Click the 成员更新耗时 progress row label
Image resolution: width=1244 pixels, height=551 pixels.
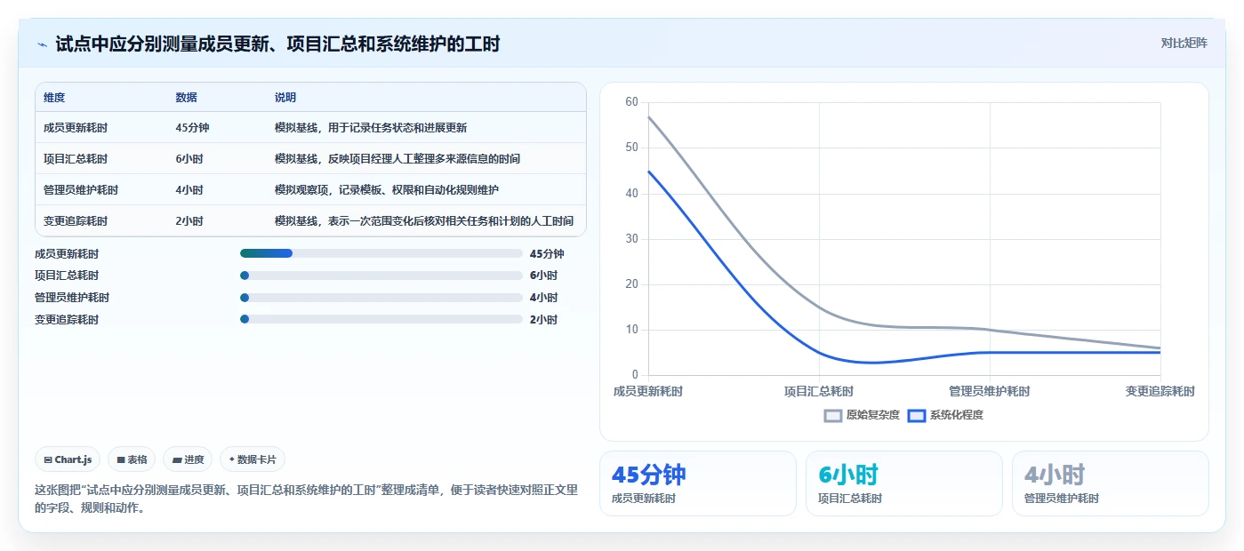pyautogui.click(x=67, y=253)
